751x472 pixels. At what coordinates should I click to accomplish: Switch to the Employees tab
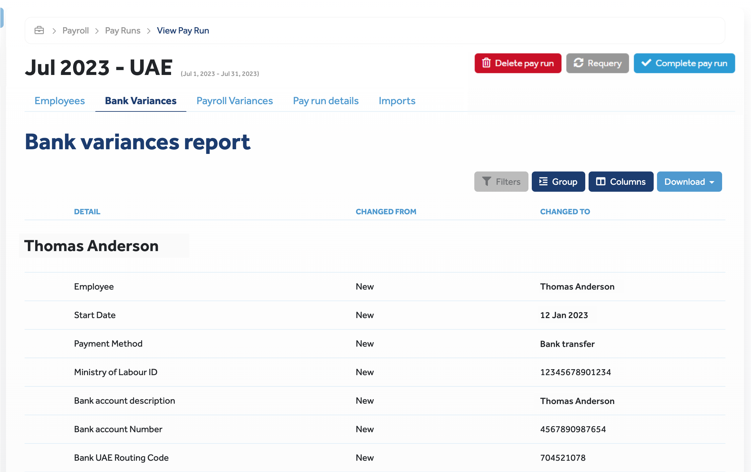(x=60, y=101)
